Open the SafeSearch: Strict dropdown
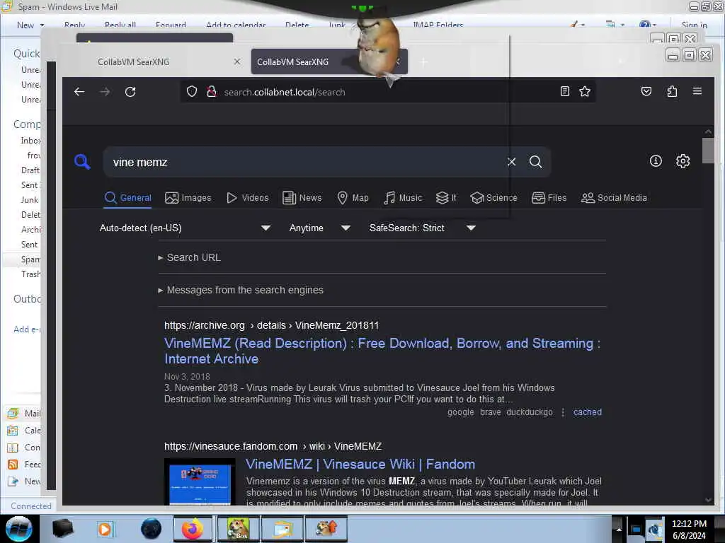The image size is (725, 543). 422,228
